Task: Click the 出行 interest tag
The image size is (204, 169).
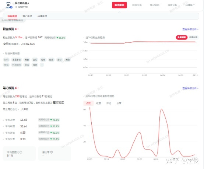Action: point(35,60)
